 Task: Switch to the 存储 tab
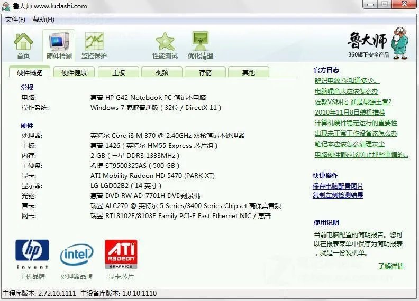click(x=205, y=72)
